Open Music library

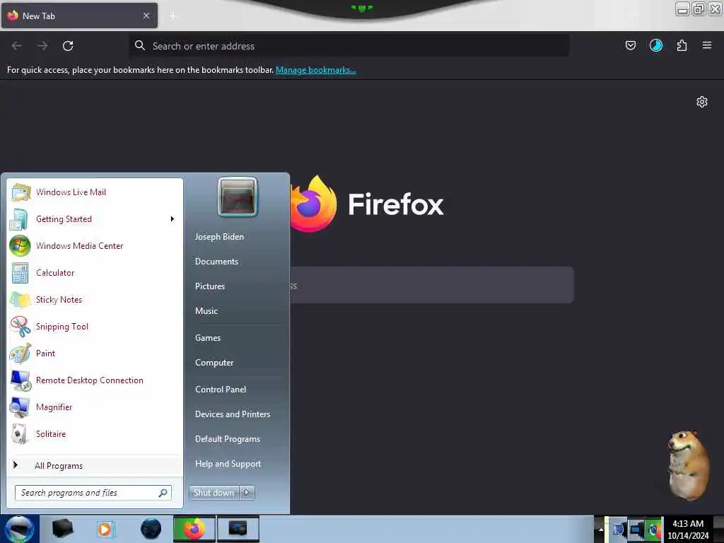click(x=206, y=311)
